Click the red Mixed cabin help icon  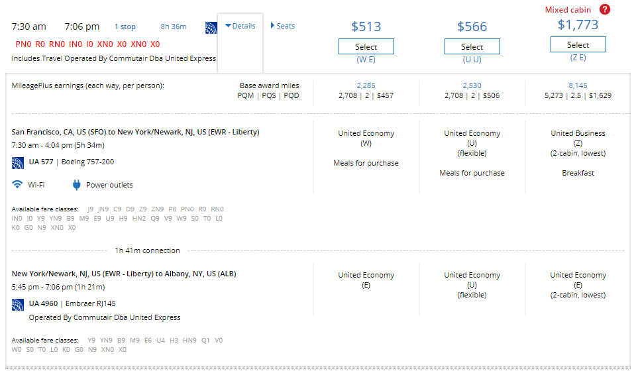click(x=604, y=10)
